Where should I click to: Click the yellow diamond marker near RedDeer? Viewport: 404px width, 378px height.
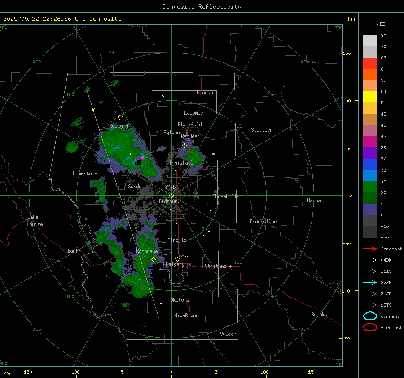[x=185, y=146]
